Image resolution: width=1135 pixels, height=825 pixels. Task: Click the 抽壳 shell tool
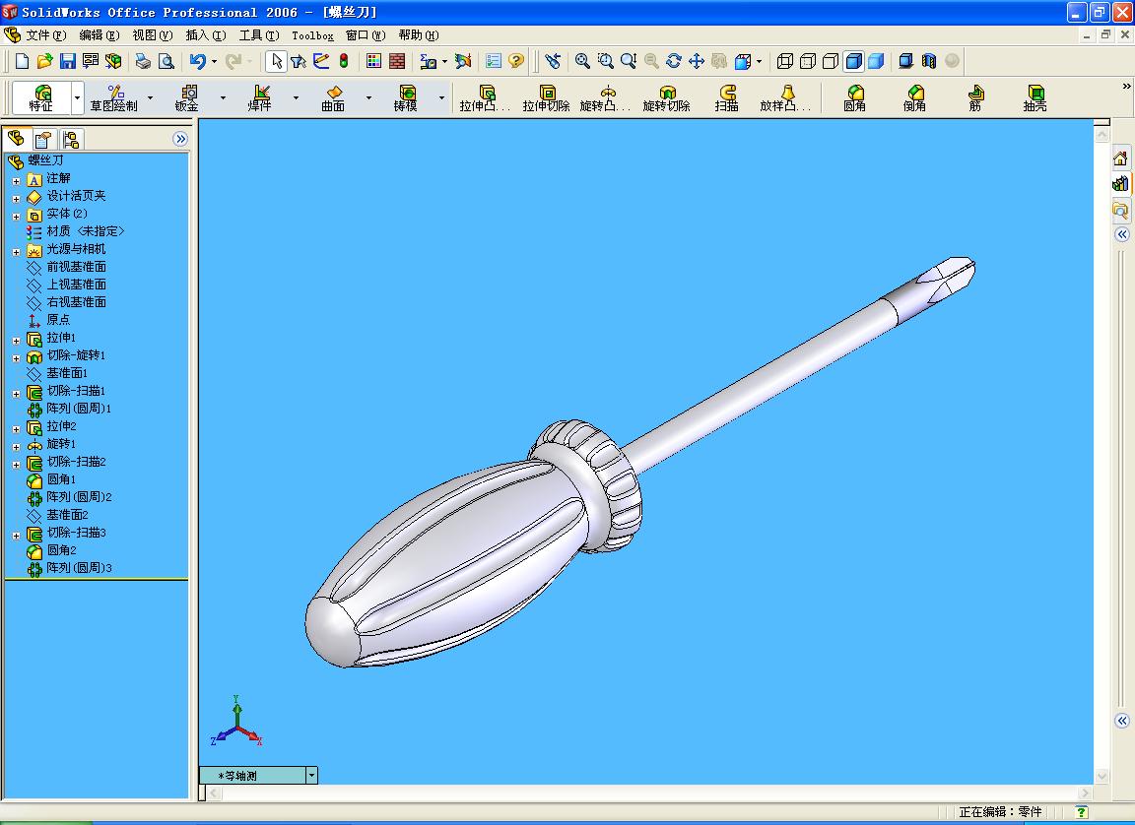point(1035,97)
